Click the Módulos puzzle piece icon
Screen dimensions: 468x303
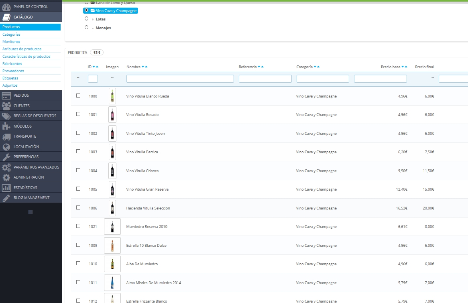click(6, 126)
